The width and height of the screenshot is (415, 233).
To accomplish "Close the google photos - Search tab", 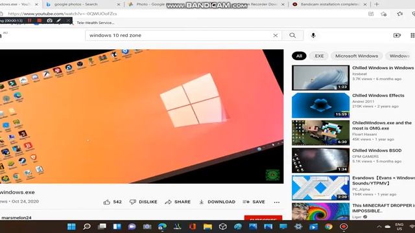I will click(119, 5).
